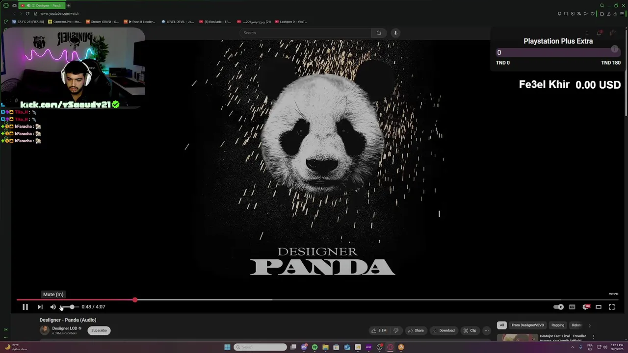The height and width of the screenshot is (353, 628).
Task: Toggle subtitles/closed captions button
Action: (x=572, y=307)
